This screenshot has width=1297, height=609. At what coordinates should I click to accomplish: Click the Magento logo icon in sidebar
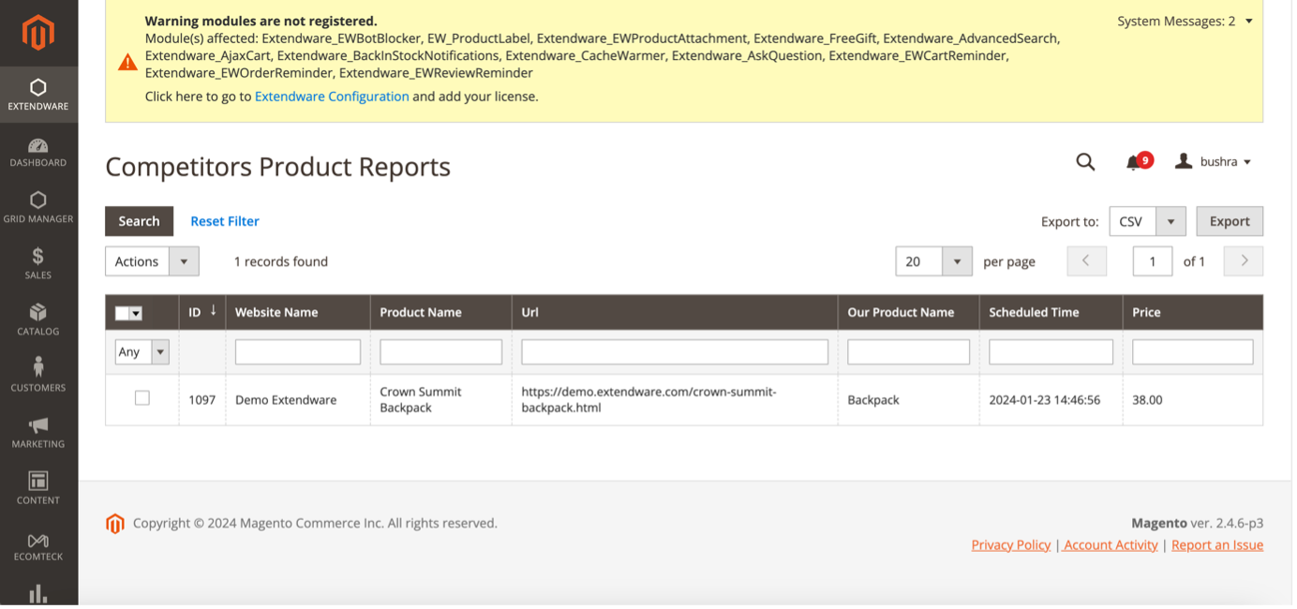click(38, 33)
